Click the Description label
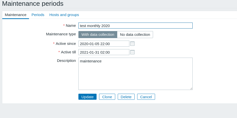The width and height of the screenshot is (237, 118). click(x=66, y=61)
